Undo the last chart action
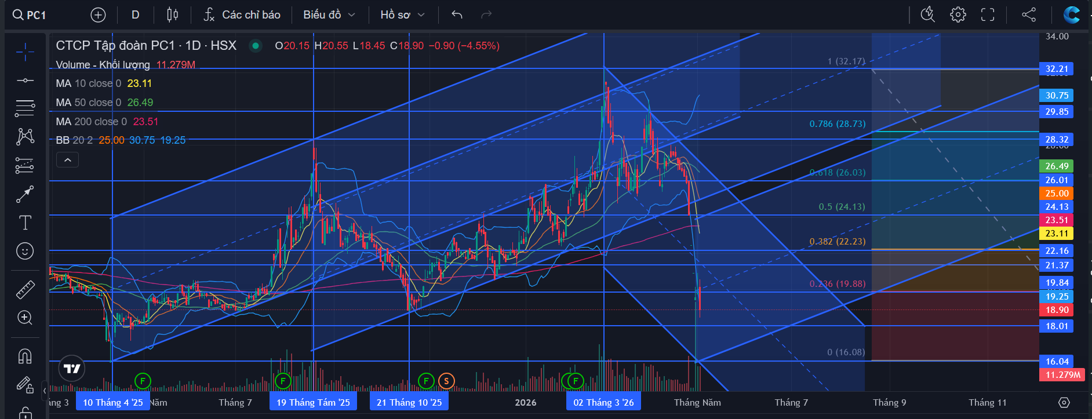The height and width of the screenshot is (419, 1092). tap(457, 15)
